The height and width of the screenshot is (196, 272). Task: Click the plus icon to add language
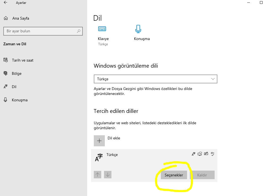(x=99, y=141)
